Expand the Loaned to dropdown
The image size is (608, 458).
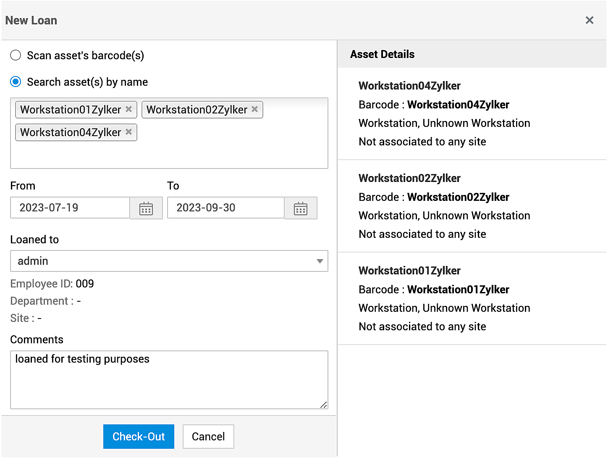pyautogui.click(x=320, y=261)
